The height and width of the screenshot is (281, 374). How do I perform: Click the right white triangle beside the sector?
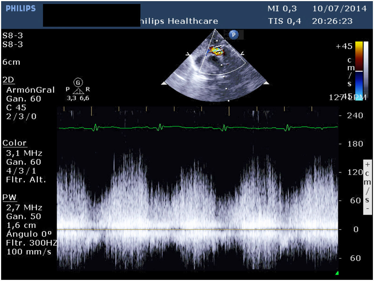click(266, 83)
